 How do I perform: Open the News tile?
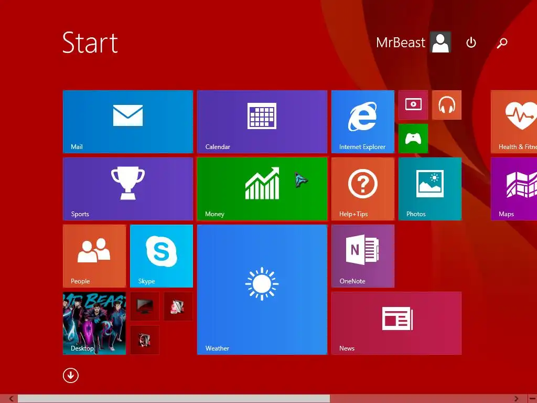(396, 323)
